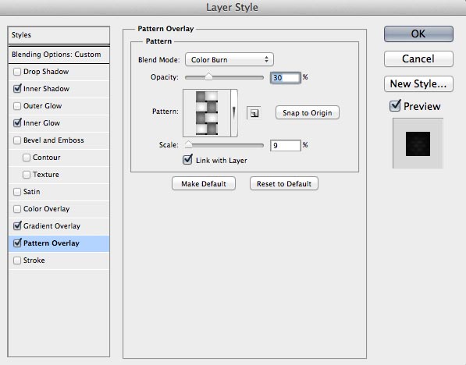Click the Make Default button
The height and width of the screenshot is (365, 466).
pos(204,184)
